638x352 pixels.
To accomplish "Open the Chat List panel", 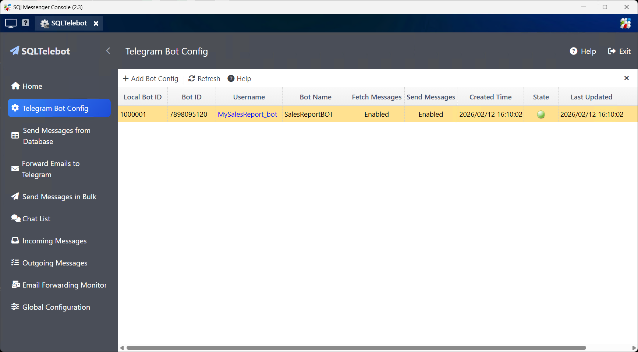I will tap(36, 218).
